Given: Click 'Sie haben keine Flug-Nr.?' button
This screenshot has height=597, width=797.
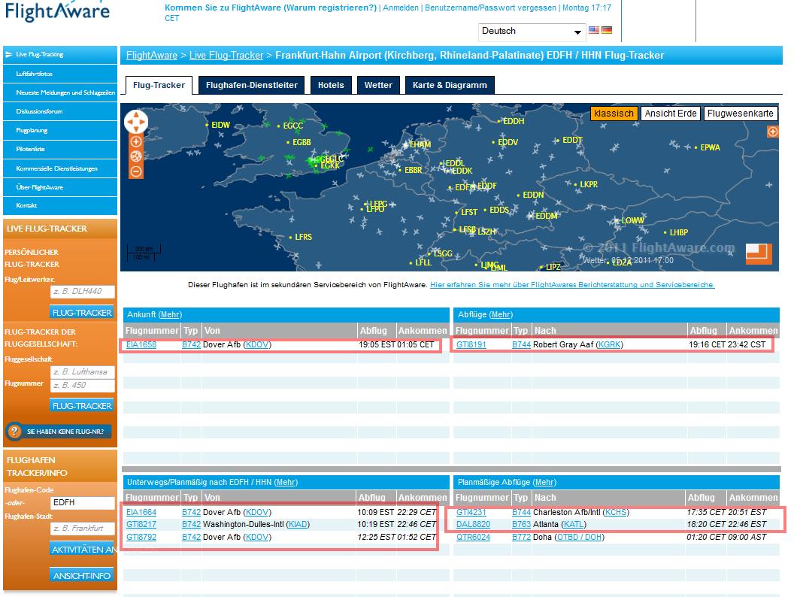Looking at the screenshot, I should [59, 432].
